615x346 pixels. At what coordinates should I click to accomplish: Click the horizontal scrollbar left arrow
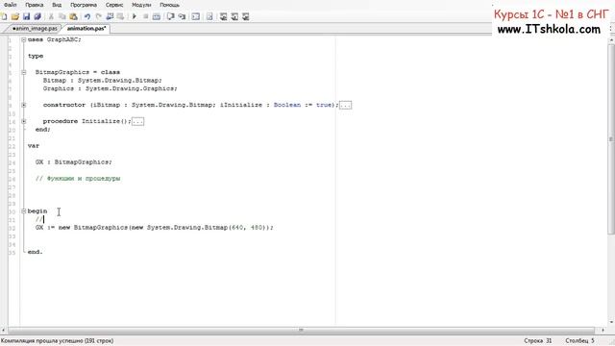coord(4,331)
